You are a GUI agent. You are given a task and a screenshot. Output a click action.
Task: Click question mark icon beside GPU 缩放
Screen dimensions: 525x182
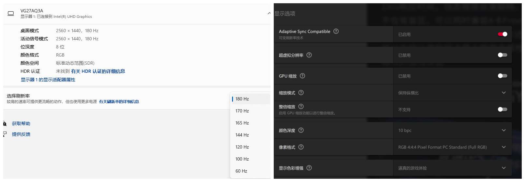[x=302, y=76]
